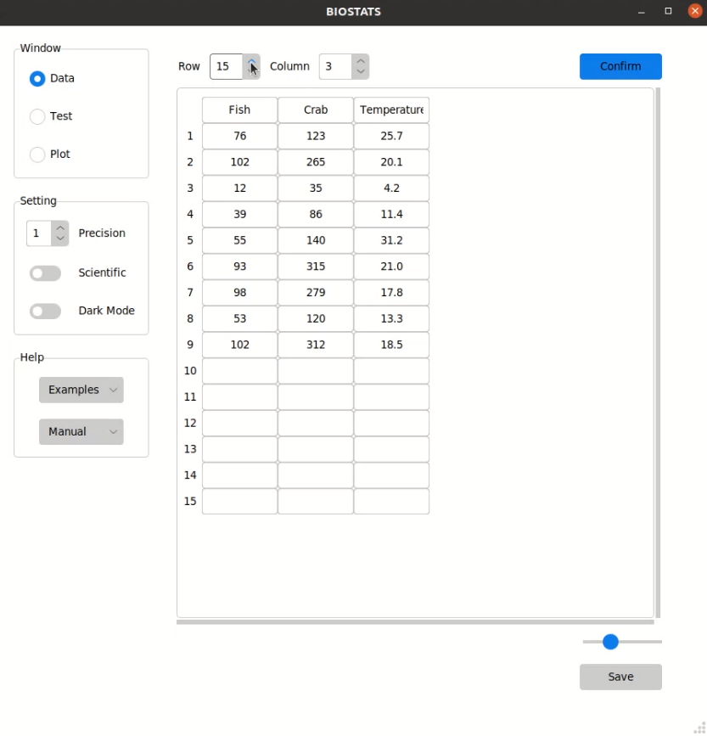
Task: Close the BIOSTATS window
Action: click(695, 11)
